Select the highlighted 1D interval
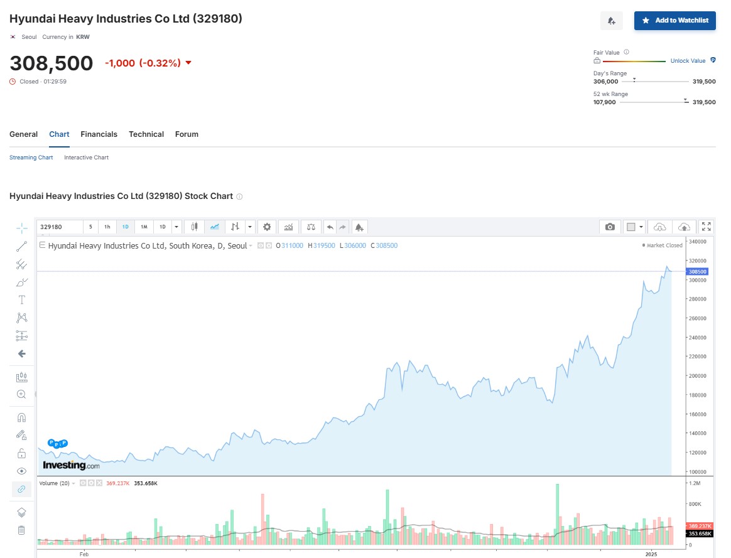The height and width of the screenshot is (558, 731). (x=126, y=227)
